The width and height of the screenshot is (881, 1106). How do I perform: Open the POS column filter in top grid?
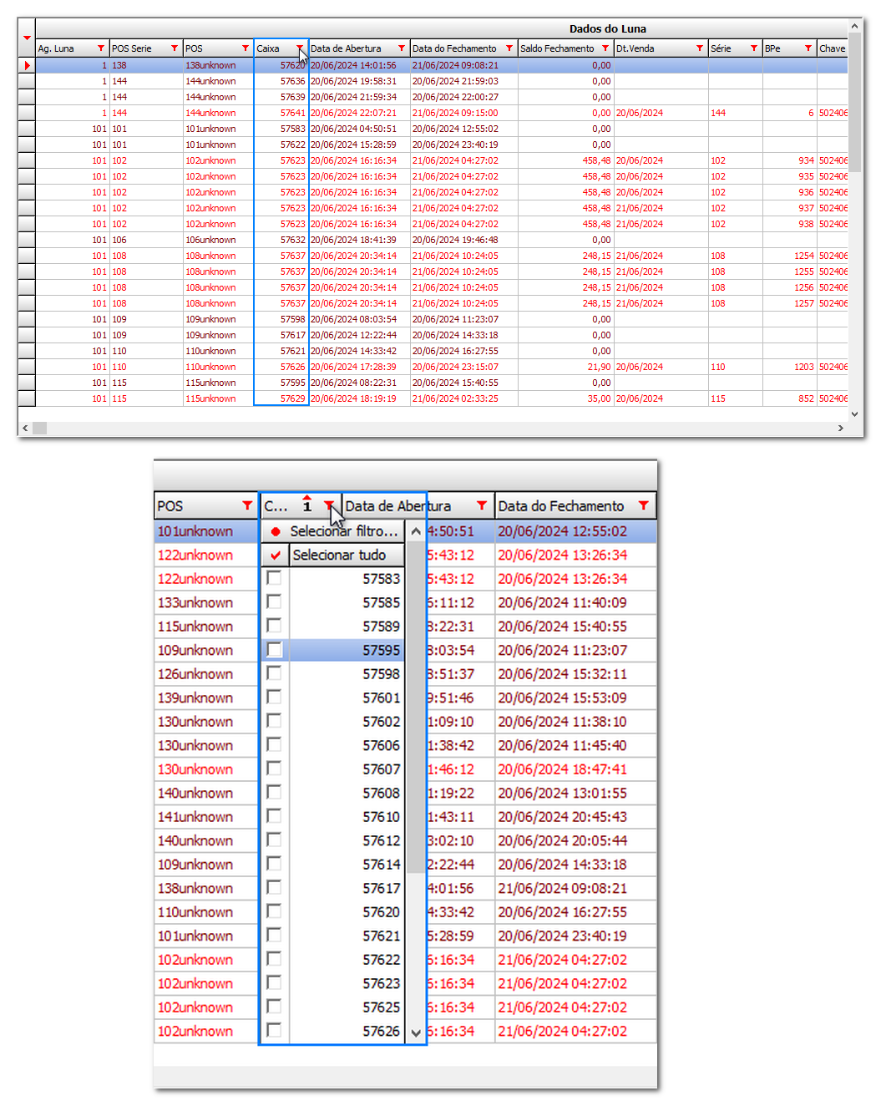246,48
